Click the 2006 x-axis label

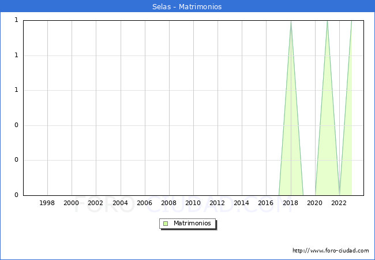pyautogui.click(x=144, y=203)
